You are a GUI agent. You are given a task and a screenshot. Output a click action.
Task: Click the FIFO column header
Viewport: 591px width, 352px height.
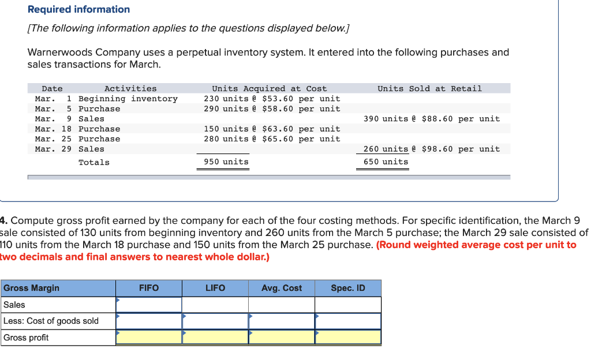coord(148,288)
